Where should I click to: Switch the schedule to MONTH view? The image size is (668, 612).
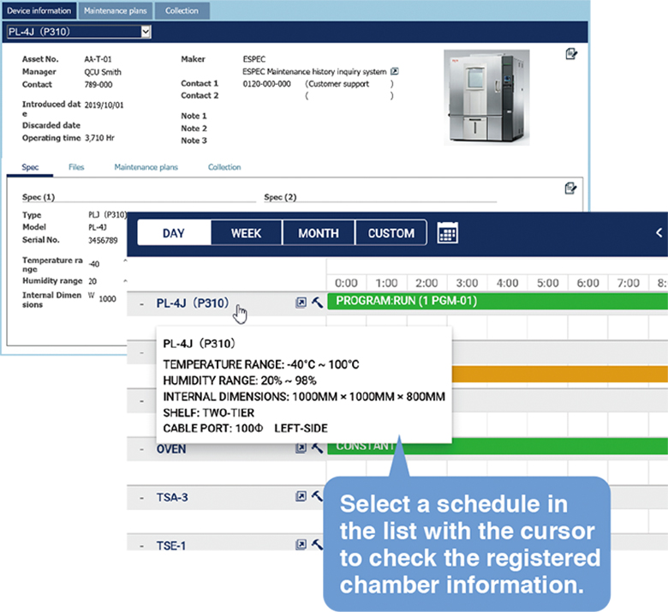(x=319, y=233)
